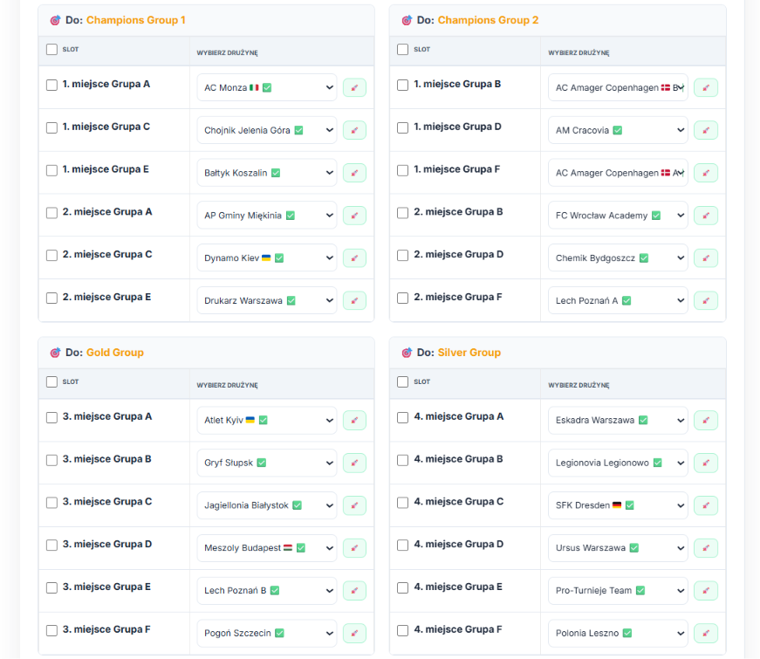760x659 pixels.
Task: Open team dropdown for 1. miejsce Grupa B
Action: (618, 88)
